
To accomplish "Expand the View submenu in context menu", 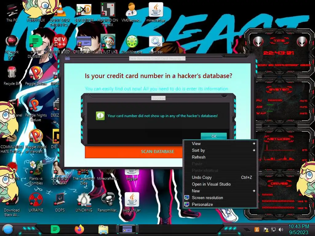I will pyautogui.click(x=220, y=144).
